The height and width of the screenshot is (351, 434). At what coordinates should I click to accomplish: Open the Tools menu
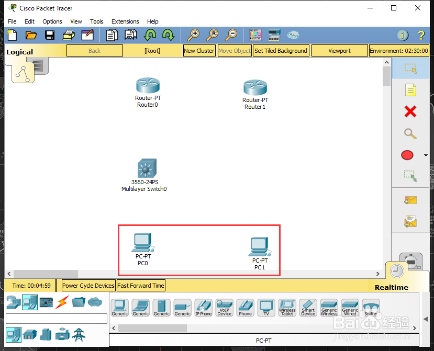click(97, 21)
